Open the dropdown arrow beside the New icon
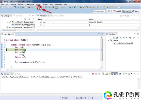 tap(5, 7)
